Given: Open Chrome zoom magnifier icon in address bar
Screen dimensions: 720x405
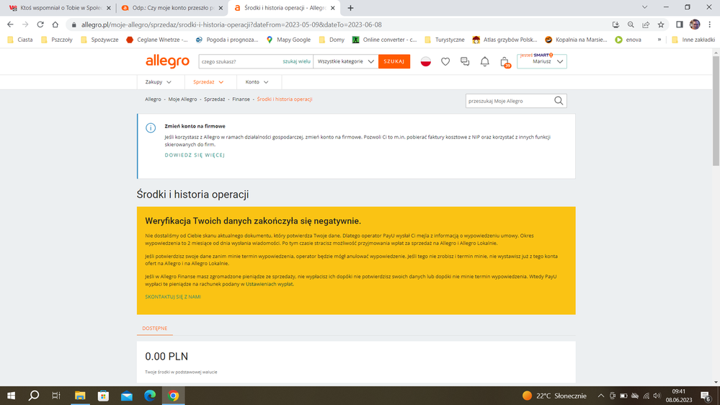Looking at the screenshot, I should (x=631, y=25).
